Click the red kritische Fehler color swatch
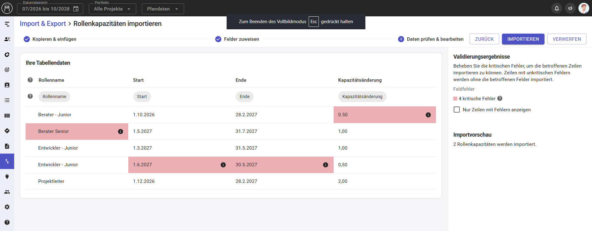The height and width of the screenshot is (231, 592). [455, 99]
